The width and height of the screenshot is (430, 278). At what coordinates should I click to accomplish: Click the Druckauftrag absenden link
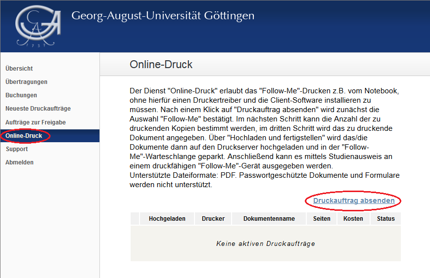tap(354, 200)
